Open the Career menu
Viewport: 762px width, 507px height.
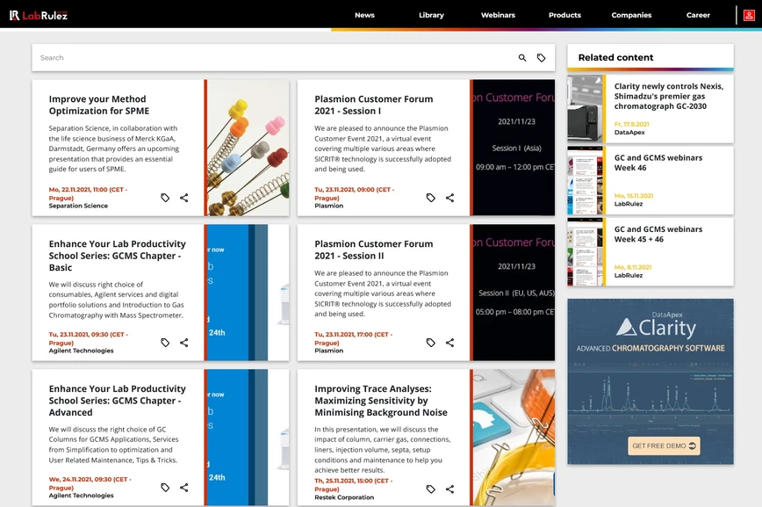pos(698,15)
